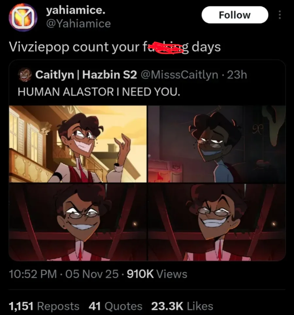
Task: Open the bottom-right grinning Alastor image
Action: 217,222
